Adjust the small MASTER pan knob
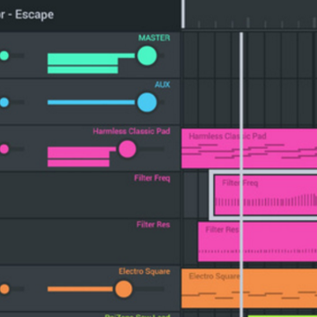Image resolution: width=317 pixels, height=317 pixels. (4, 55)
